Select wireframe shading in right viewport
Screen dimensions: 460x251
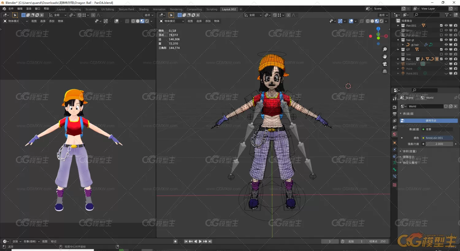click(368, 21)
